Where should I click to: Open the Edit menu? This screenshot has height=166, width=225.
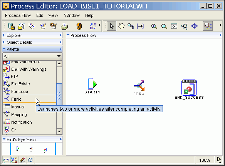[39, 15]
